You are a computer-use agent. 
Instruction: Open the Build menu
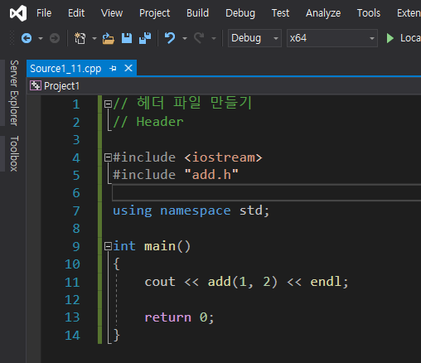click(x=197, y=13)
